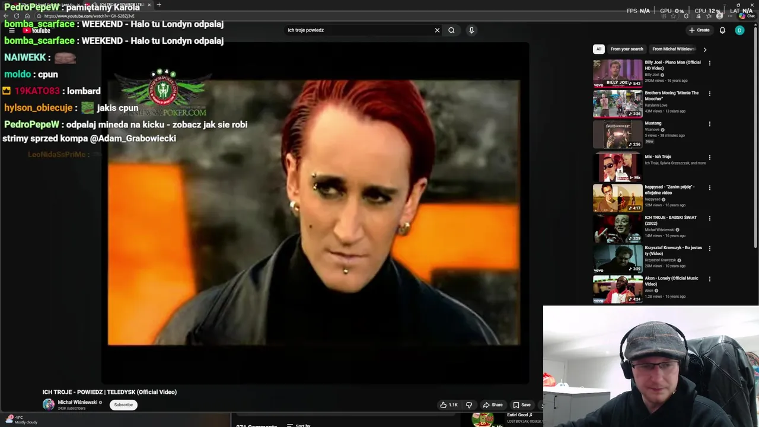Subscribe to Michał Wiśniewski channel
The height and width of the screenshot is (427, 759).
pos(123,405)
